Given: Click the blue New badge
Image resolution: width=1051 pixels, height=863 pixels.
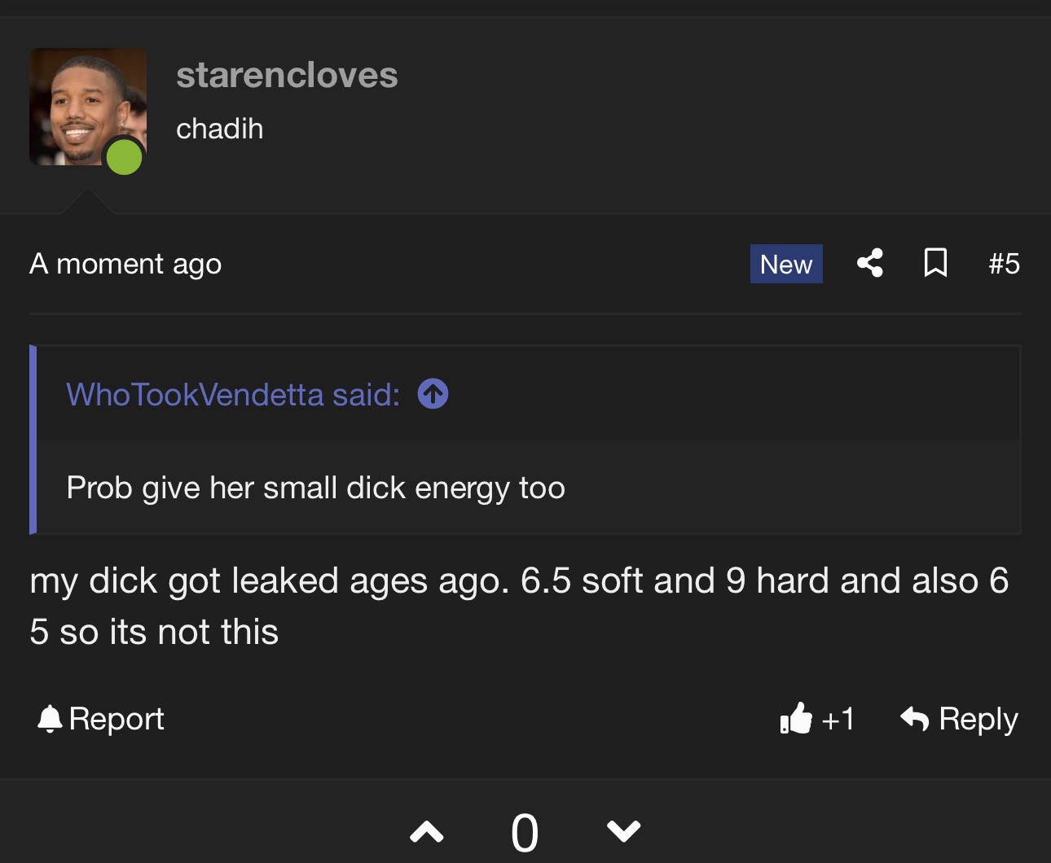Looking at the screenshot, I should click(786, 264).
